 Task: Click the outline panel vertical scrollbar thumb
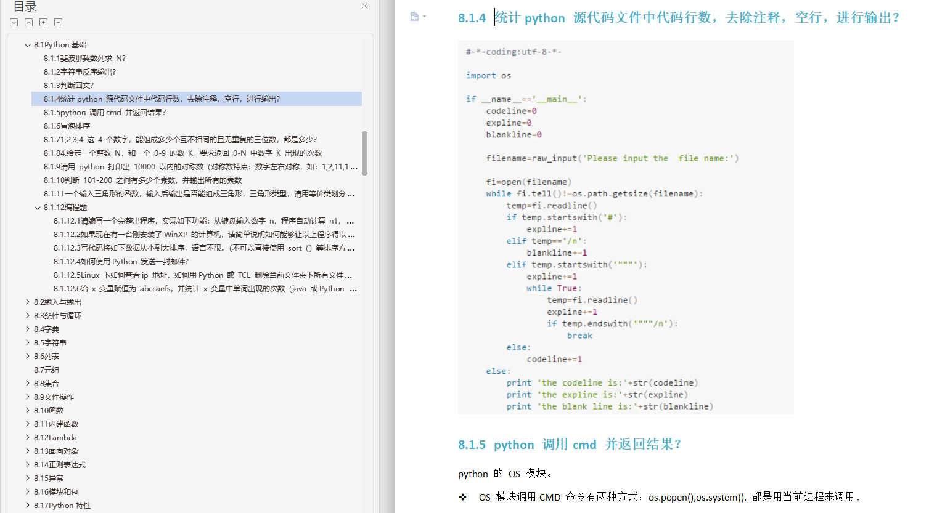pyautogui.click(x=365, y=153)
